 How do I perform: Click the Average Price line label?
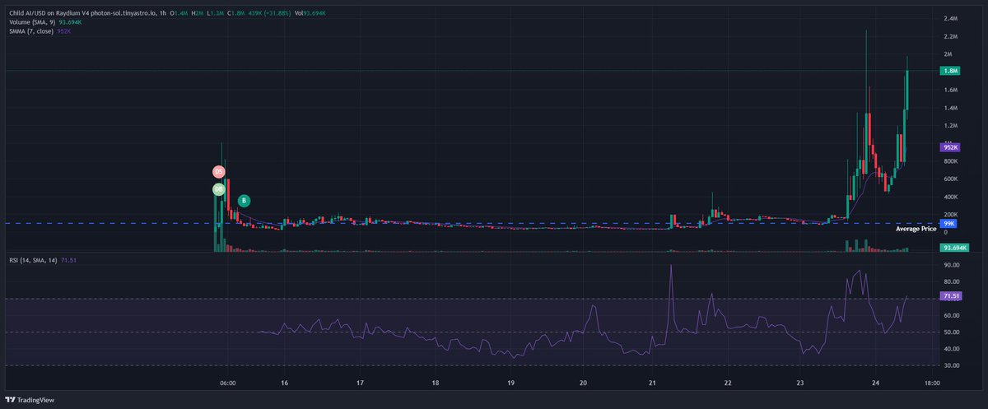pyautogui.click(x=916, y=229)
